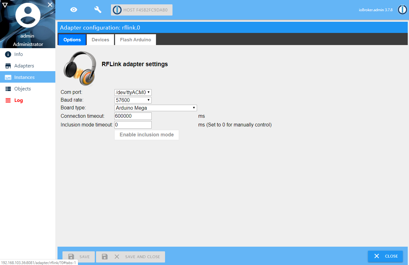Click the ioBroker logo in top-right corner
Screen dimensions: 409x265
coord(402,10)
